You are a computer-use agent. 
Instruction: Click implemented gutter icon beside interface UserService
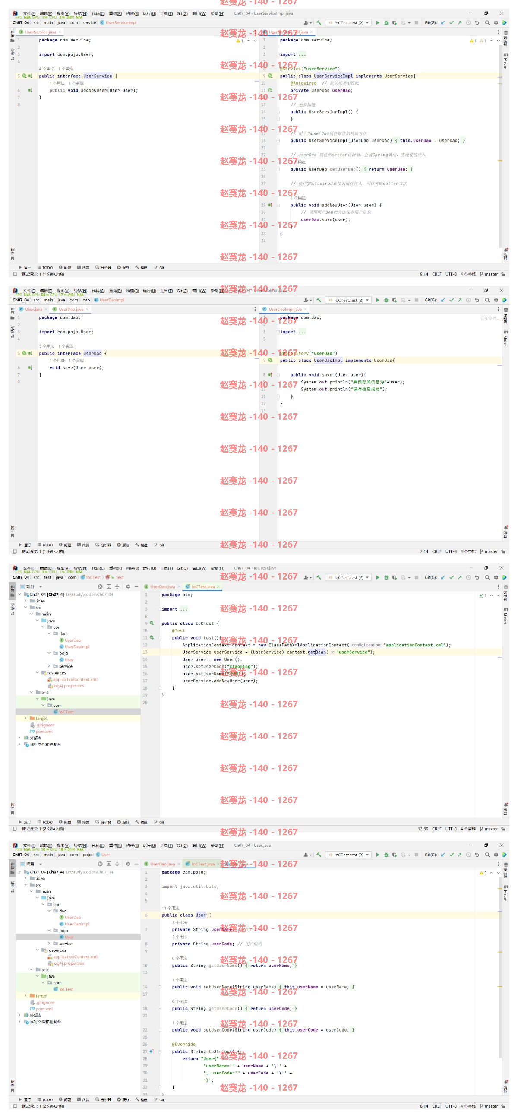click(x=30, y=76)
